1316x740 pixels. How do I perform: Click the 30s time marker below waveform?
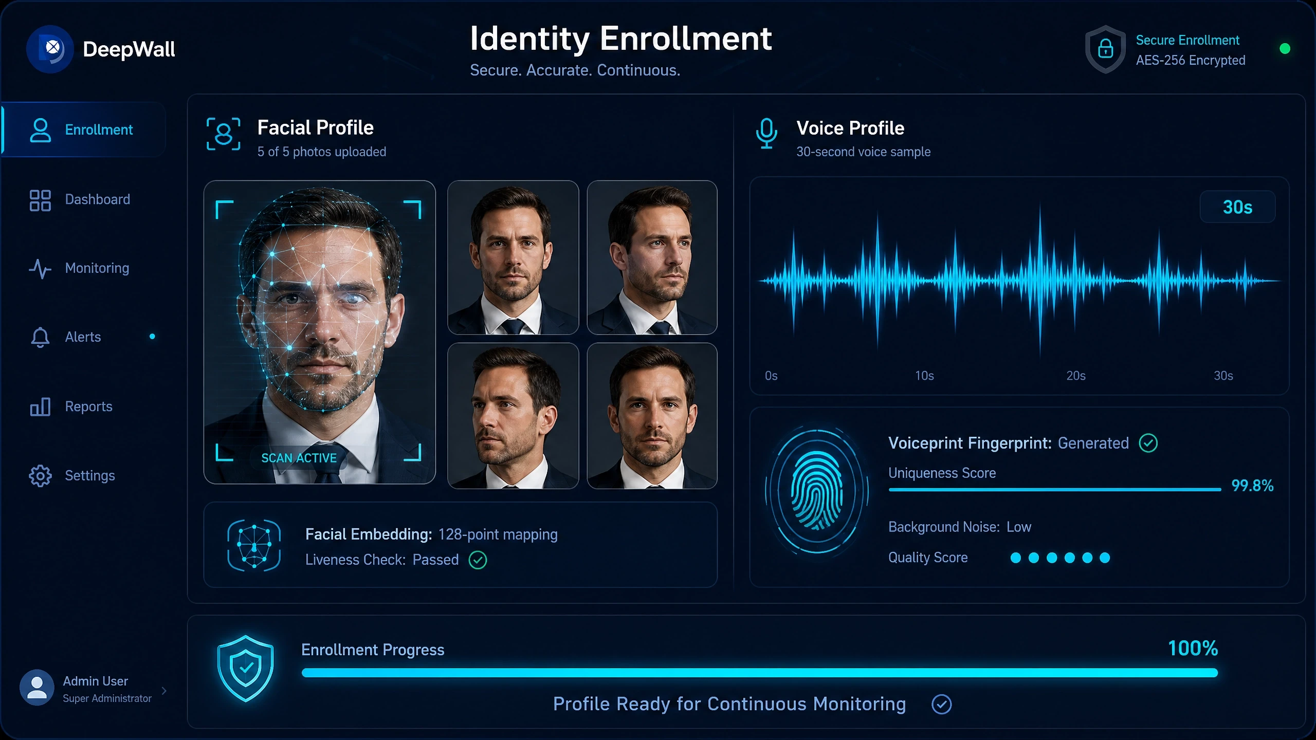point(1223,376)
